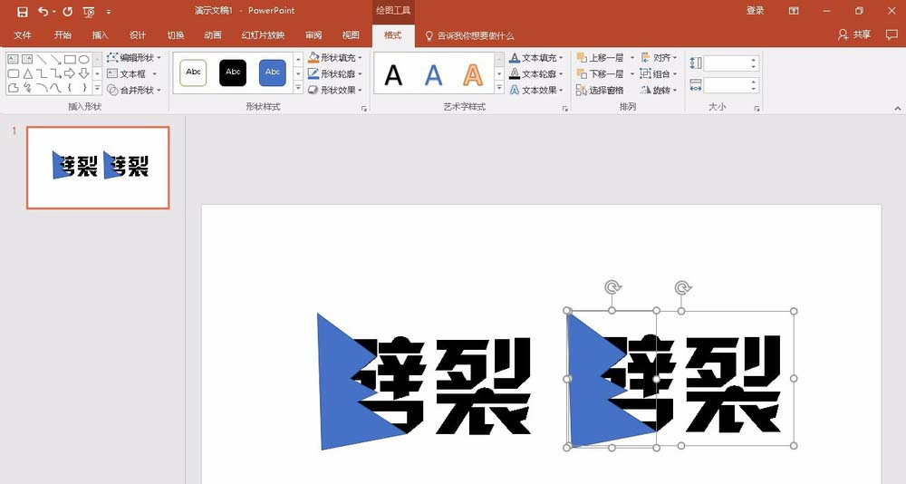This screenshot has height=484, width=906.
Task: Select the down arrow shape
Action: [x=83, y=73]
